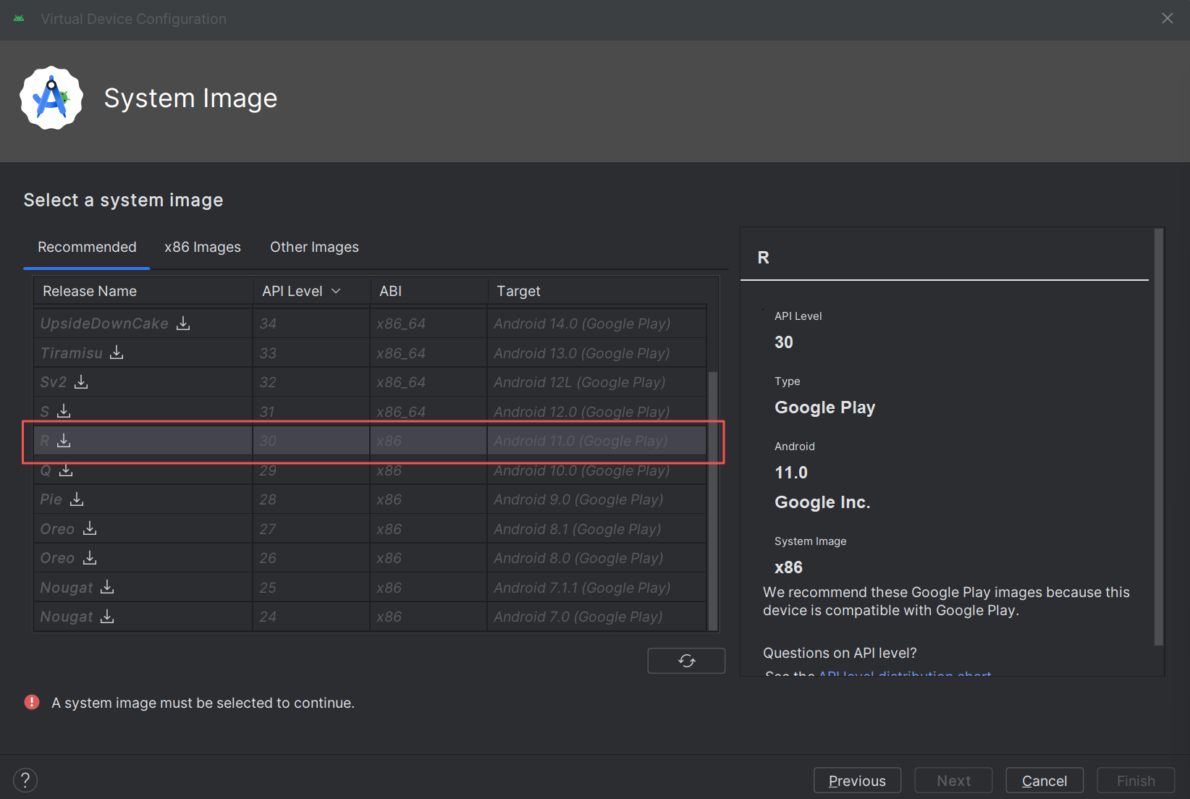This screenshot has height=799, width=1190.
Task: Switch to the Recommended tab
Action: click(x=87, y=248)
